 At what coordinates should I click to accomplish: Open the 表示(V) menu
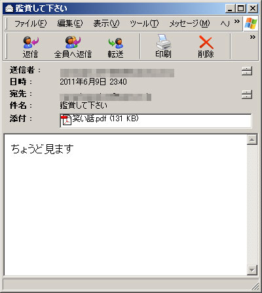(x=107, y=24)
